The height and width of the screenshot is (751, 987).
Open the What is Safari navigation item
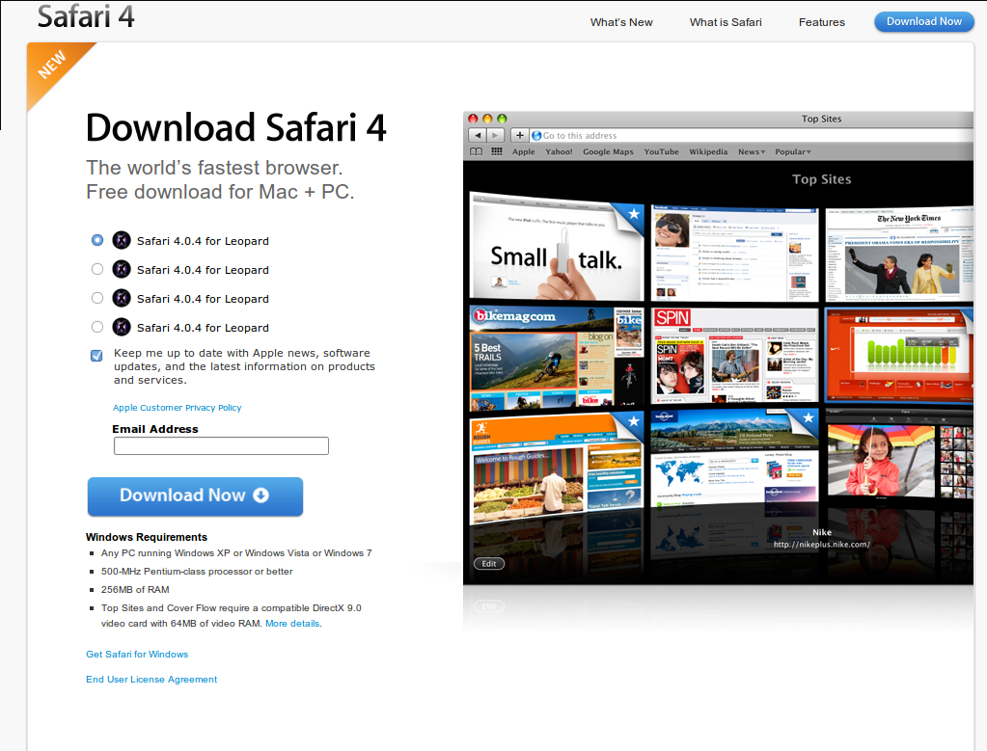[x=726, y=22]
